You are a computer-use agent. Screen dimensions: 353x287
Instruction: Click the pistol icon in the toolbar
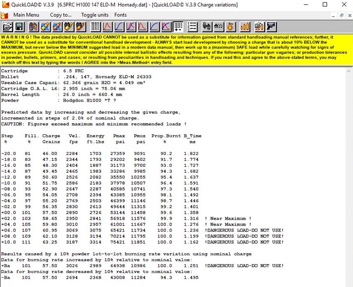(x=271, y=27)
